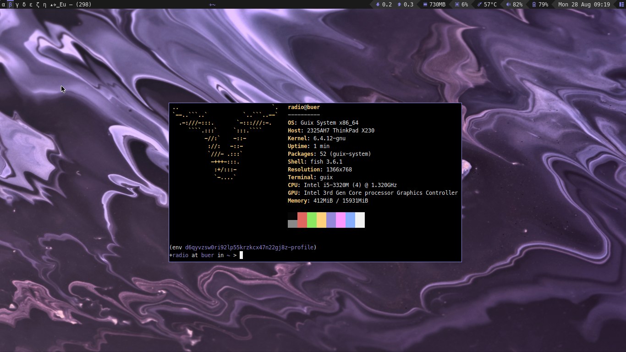The height and width of the screenshot is (352, 626).
Task: Jump to workspace η
Action: tap(44, 5)
